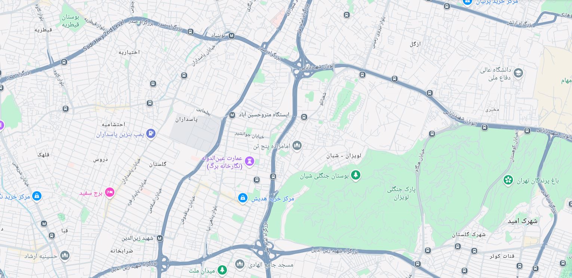Select the Masjed Jame Al-Hadi mosque icon
Image resolution: width=572 pixels, height=278 pixels.
(x=240, y=264)
